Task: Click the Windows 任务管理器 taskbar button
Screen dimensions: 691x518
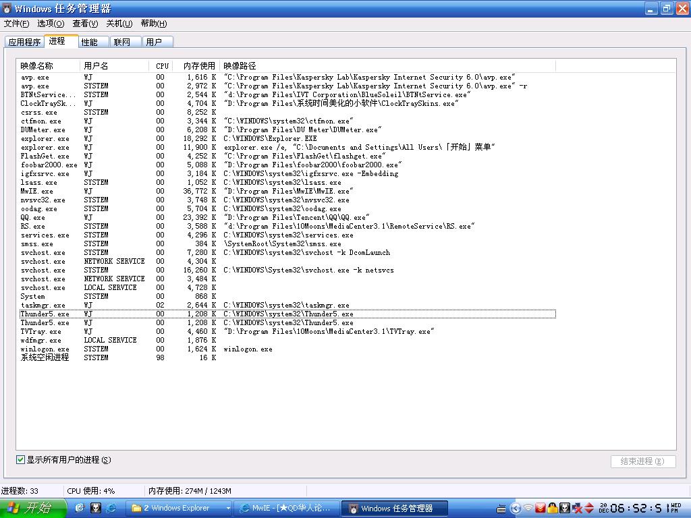Action: click(395, 509)
